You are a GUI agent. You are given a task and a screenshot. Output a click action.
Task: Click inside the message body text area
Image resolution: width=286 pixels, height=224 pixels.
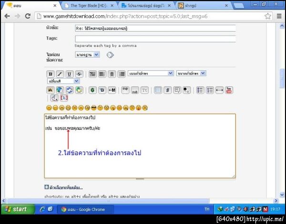tap(140, 146)
